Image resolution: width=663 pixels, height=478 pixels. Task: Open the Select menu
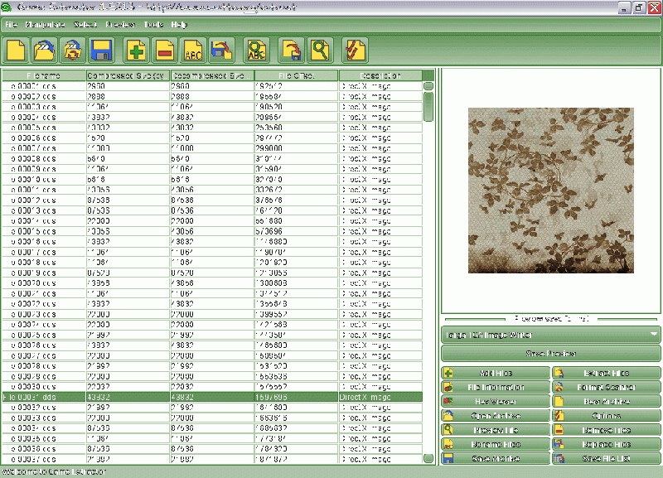pyautogui.click(x=85, y=25)
